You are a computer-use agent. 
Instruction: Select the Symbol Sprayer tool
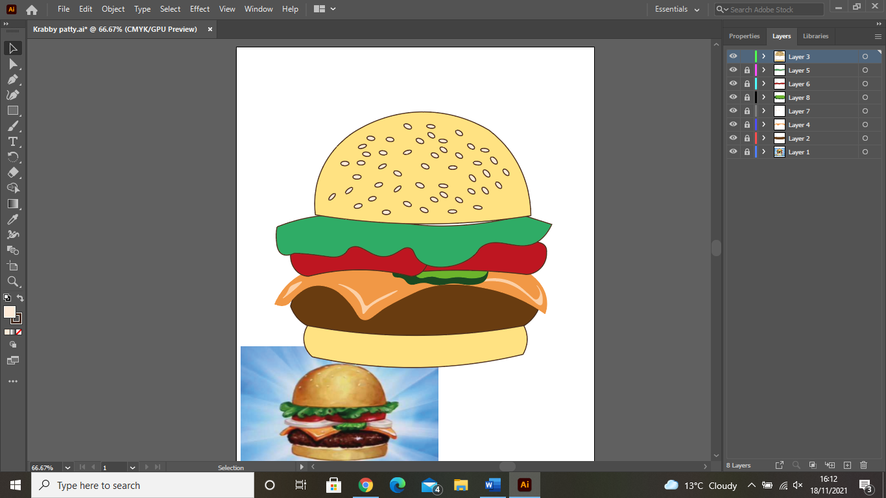(13, 235)
